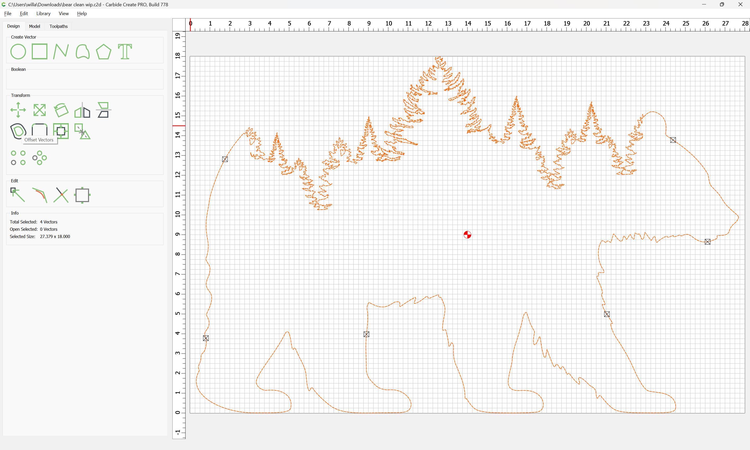
Task: Select the Text creation tool
Action: point(125,52)
